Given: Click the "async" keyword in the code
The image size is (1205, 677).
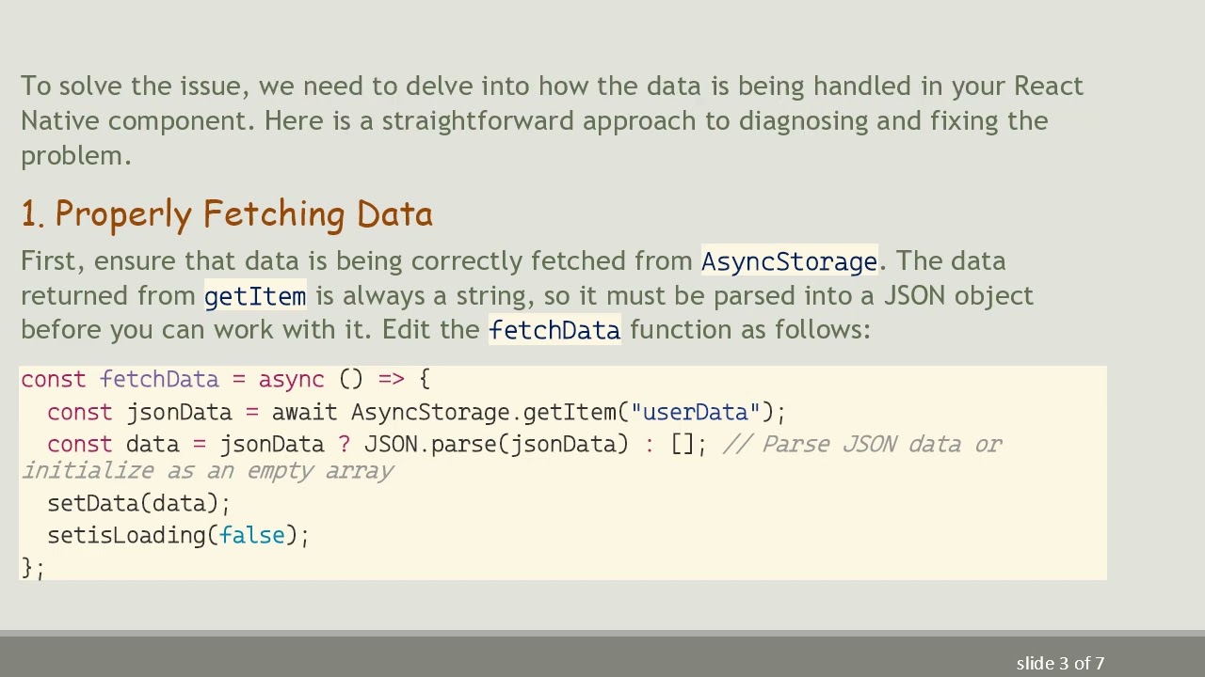Looking at the screenshot, I should coord(291,379).
